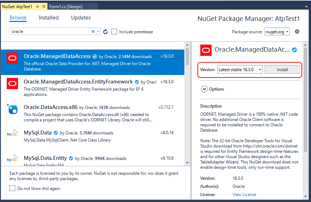
Task: Click version v6.10.8 of MySql.Data.Entity
Action: click(x=167, y=158)
